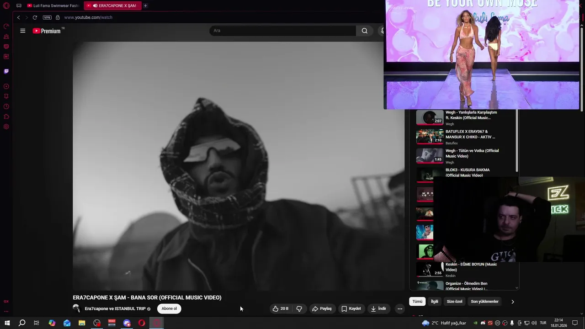Go to YouTube Premium home logo
The width and height of the screenshot is (585, 329).
(x=47, y=31)
